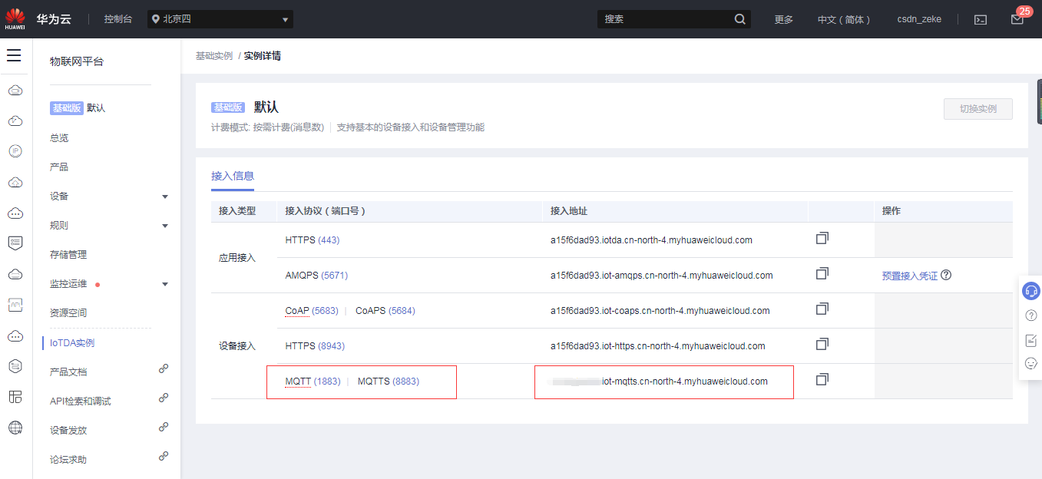Viewport: 1042px width, 479px height.
Task: Open 论坛求助 link in sidebar
Action: point(68,460)
